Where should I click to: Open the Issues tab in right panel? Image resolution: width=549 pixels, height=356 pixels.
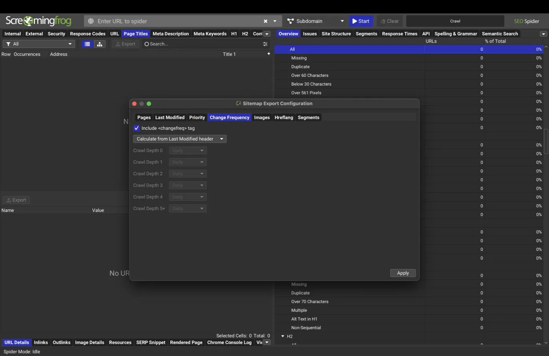pos(310,34)
